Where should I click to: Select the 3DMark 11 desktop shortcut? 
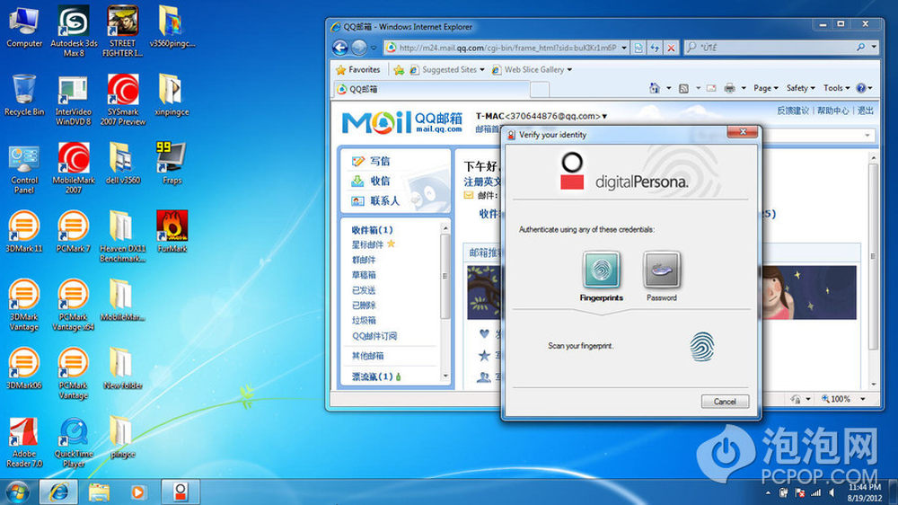24,232
